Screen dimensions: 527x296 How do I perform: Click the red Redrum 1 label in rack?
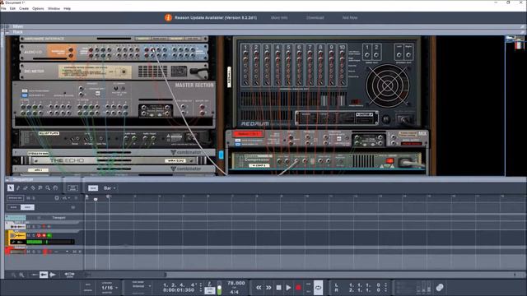(x=247, y=134)
